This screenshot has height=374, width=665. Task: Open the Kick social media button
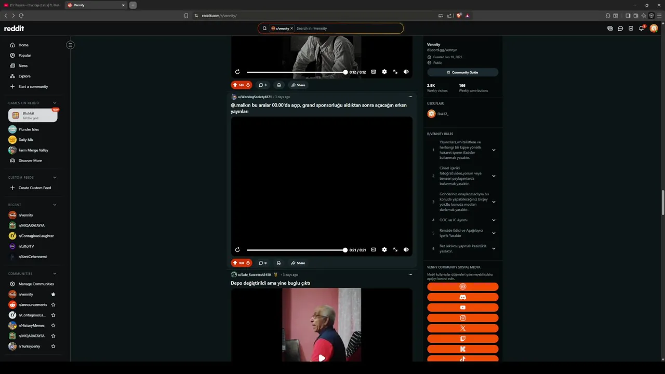point(463,349)
